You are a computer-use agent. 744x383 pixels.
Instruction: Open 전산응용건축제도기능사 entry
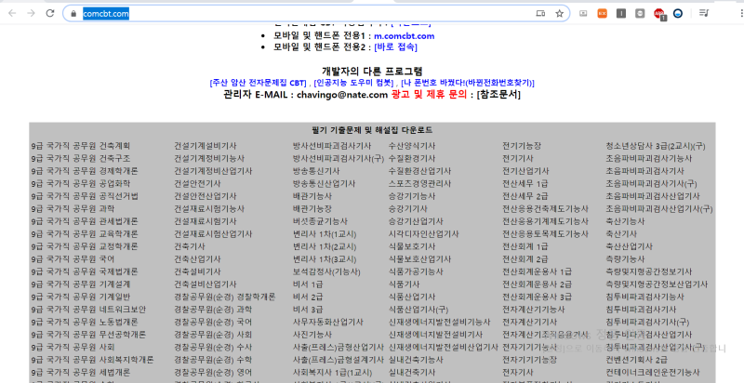click(x=546, y=208)
